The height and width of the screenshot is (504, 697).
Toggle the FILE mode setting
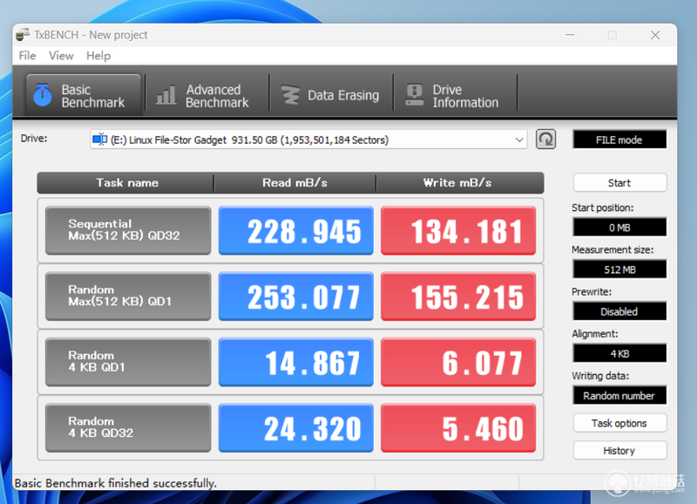[x=619, y=140]
